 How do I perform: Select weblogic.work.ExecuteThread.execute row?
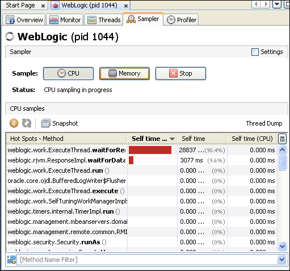(x=142, y=191)
